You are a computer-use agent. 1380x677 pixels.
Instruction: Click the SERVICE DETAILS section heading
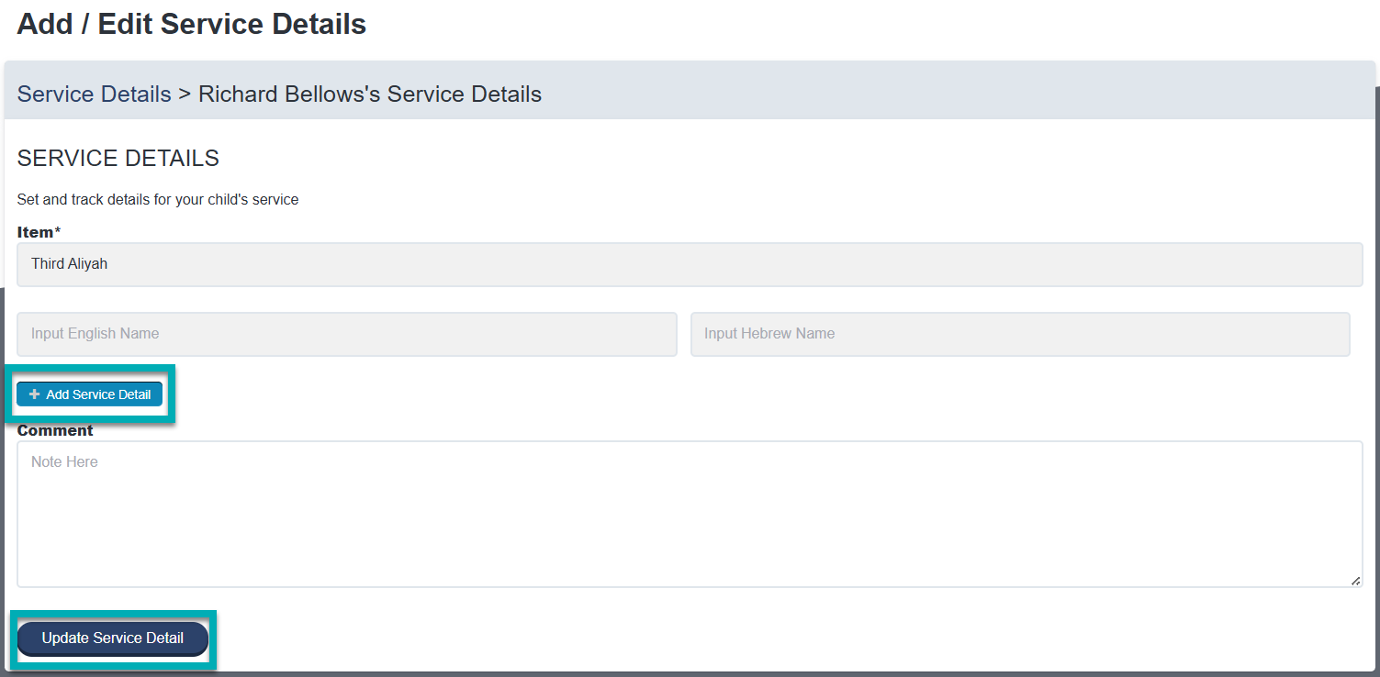click(x=118, y=158)
